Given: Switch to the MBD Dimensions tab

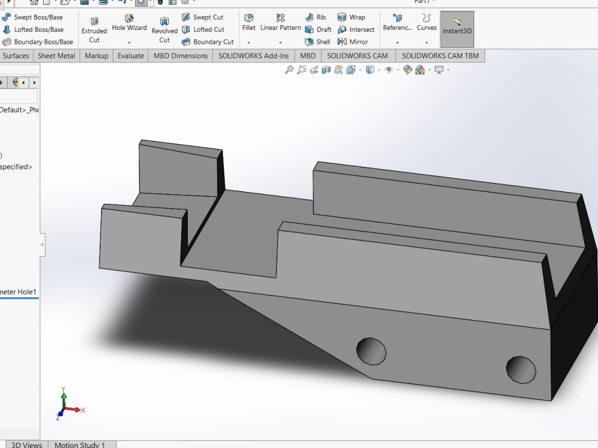Looking at the screenshot, I should coord(181,56).
